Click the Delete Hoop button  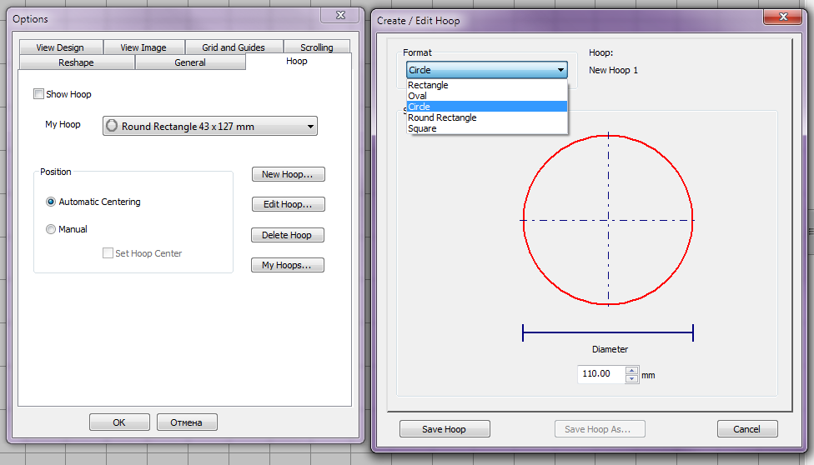tap(287, 235)
